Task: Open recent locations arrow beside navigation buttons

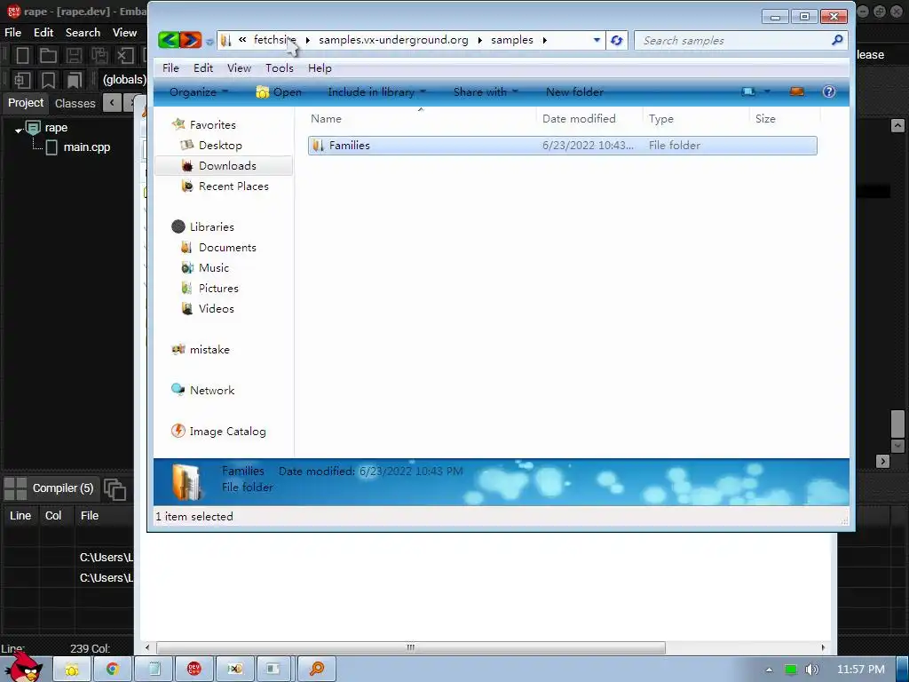Action: tap(209, 41)
